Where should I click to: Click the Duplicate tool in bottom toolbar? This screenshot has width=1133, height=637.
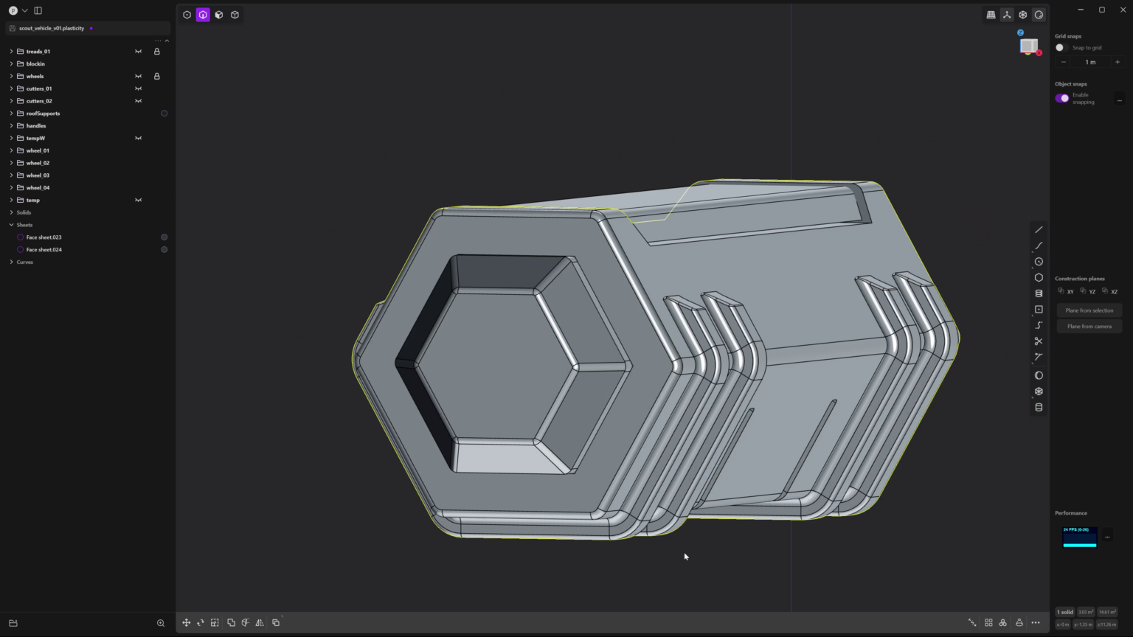[276, 623]
